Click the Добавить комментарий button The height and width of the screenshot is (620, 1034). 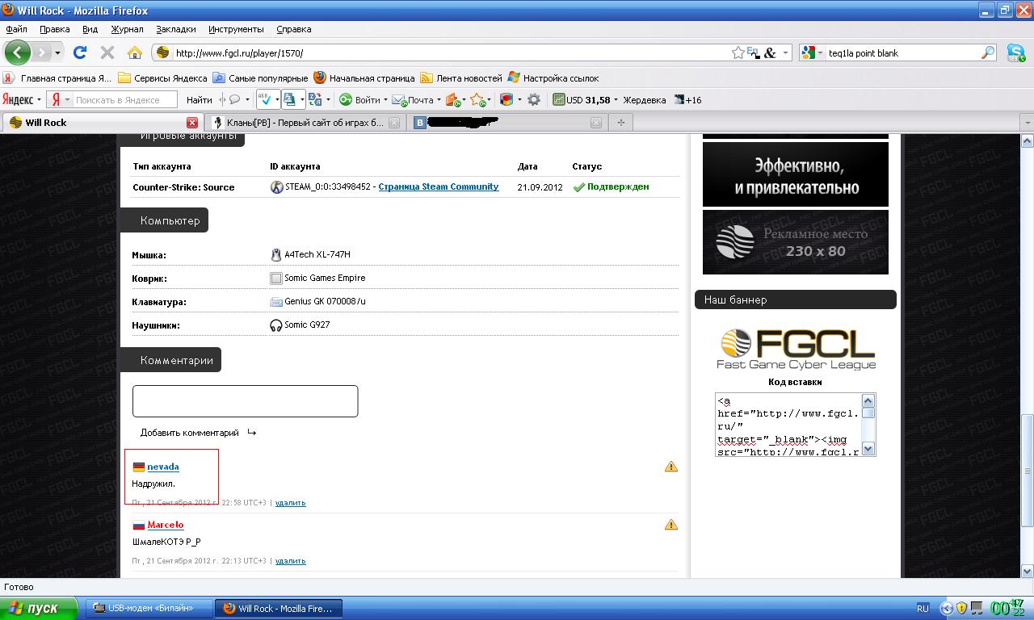(190, 433)
